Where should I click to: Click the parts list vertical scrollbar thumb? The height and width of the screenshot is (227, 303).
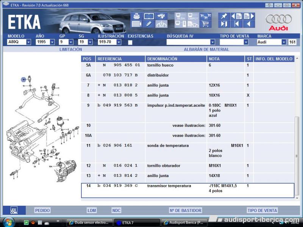click(297, 156)
